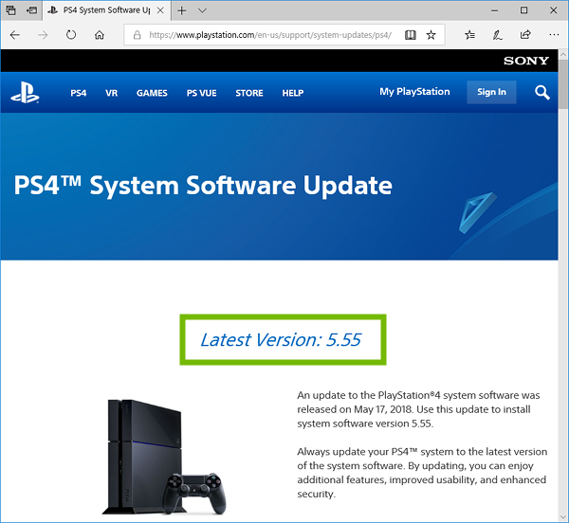
Task: Open the PS4 nav menu
Action: 79,93
